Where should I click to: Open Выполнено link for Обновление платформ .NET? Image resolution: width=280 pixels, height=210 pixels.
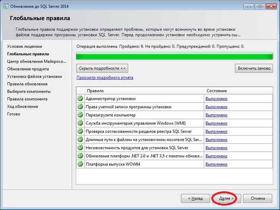tap(217, 156)
